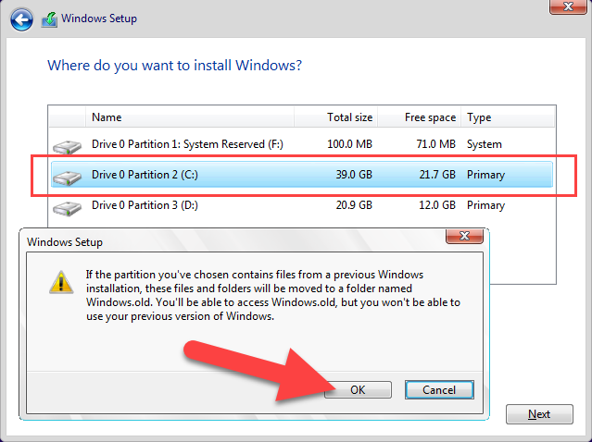Click Next in the setup window
The height and width of the screenshot is (442, 592).
[x=539, y=414]
